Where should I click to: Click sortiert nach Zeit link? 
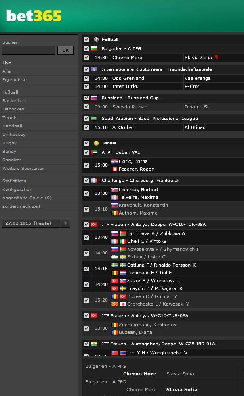21,206
